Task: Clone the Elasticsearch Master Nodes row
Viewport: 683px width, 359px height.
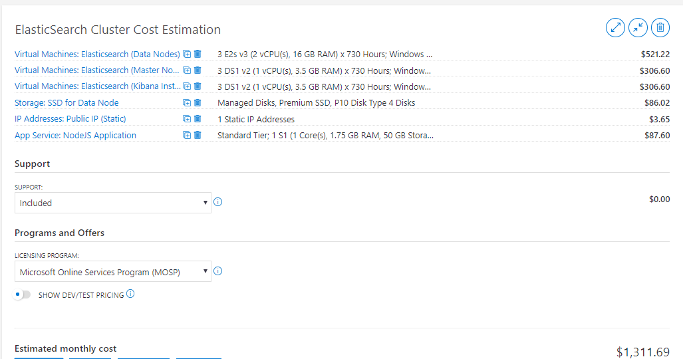Action: click(x=187, y=70)
